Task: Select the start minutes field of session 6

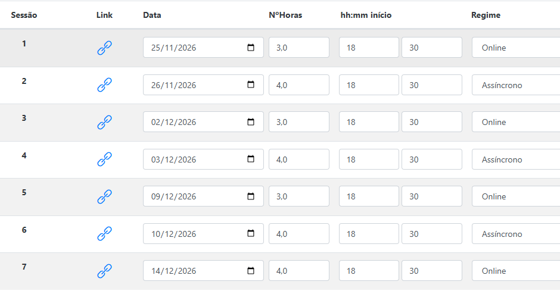Action: coord(432,233)
